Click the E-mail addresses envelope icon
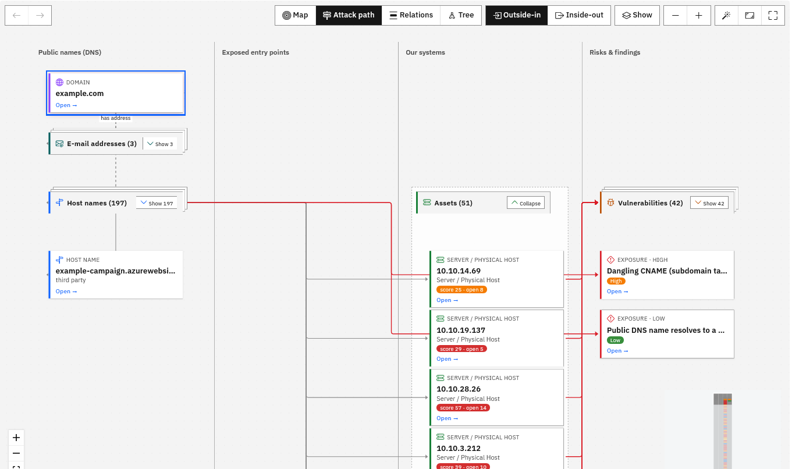The image size is (792, 469). [x=59, y=144]
